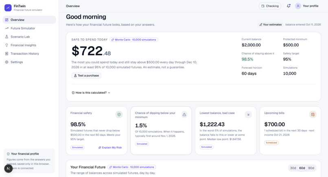This screenshot has width=328, height=177.
Task: Click the pencil icon in Your estimates
Action: pos(260,25)
